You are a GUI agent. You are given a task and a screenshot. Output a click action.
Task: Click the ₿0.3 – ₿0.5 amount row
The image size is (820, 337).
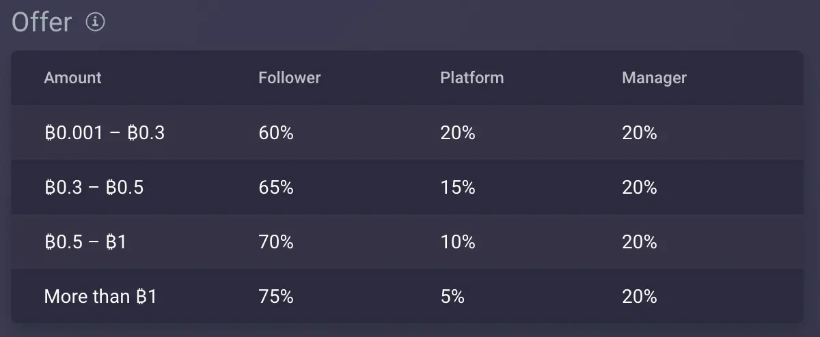(x=407, y=187)
